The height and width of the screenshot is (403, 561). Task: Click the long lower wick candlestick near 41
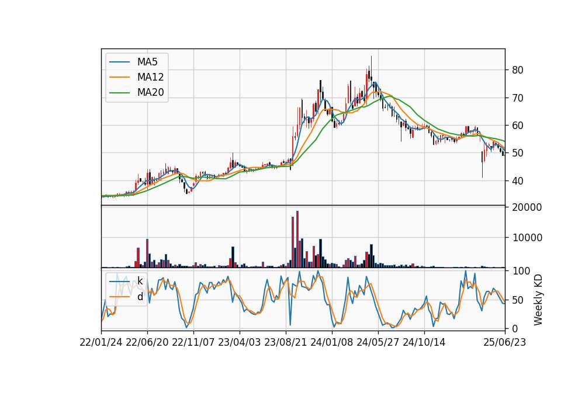pos(482,164)
